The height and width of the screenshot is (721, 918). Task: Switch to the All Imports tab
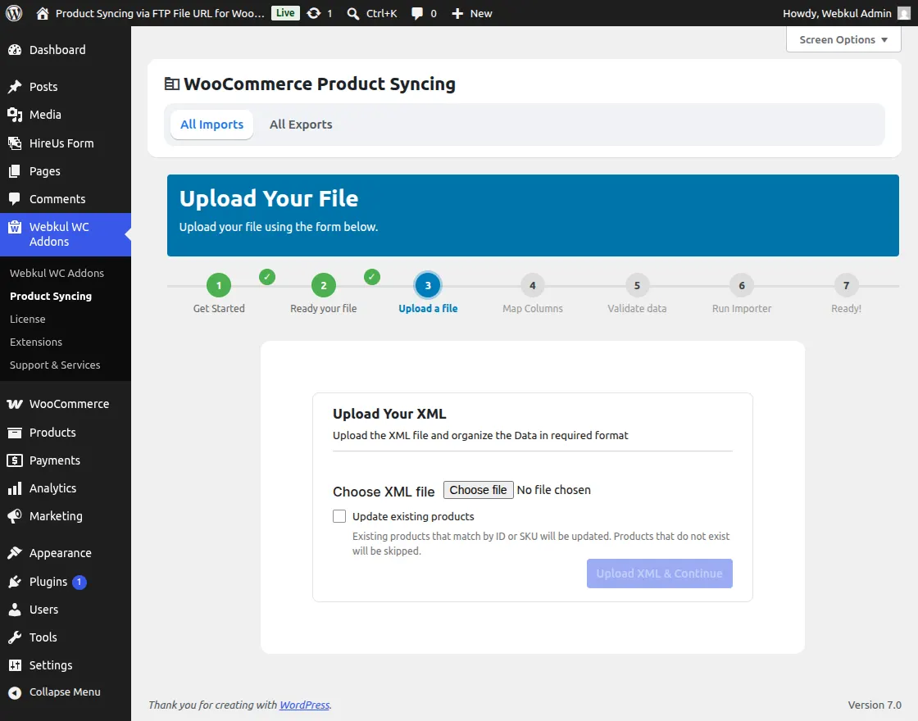(x=212, y=125)
